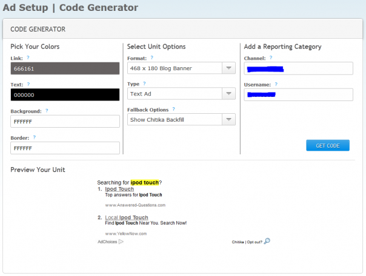Open help for Type option
Screen dimensions: 366x276
point(144,84)
